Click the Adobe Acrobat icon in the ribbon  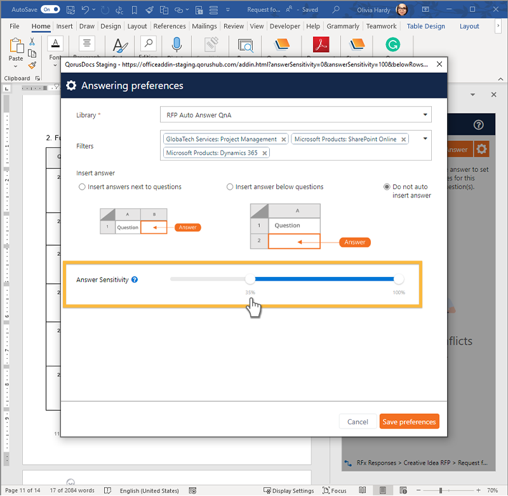point(321,44)
